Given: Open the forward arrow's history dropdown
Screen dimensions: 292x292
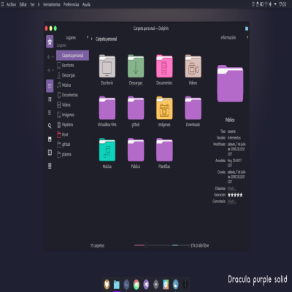Looking at the screenshot, I should [53, 71].
